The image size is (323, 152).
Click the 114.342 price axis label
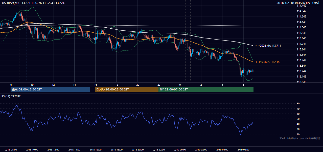(x=301, y=11)
